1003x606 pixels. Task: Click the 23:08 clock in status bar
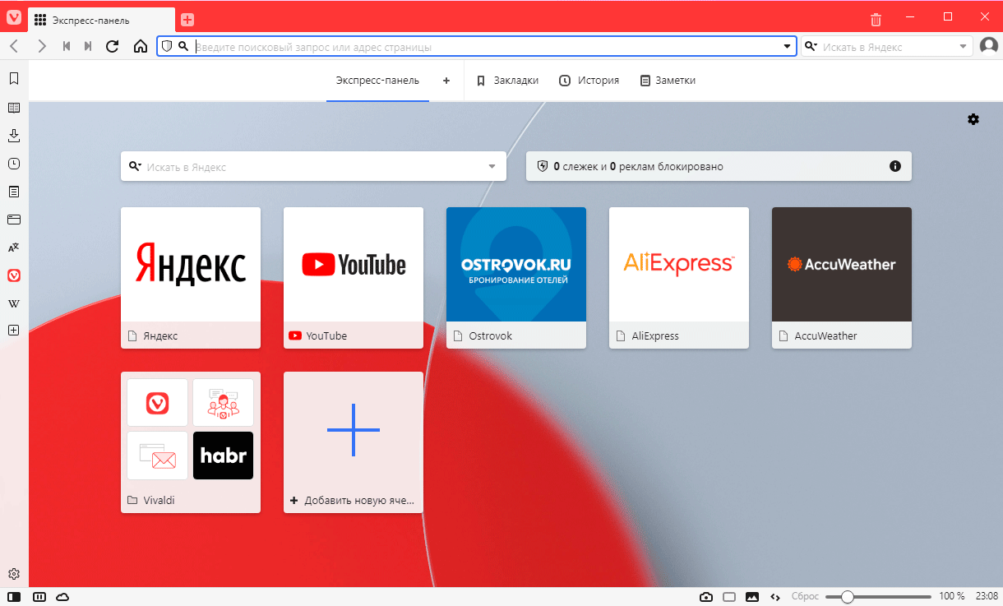pos(986,597)
